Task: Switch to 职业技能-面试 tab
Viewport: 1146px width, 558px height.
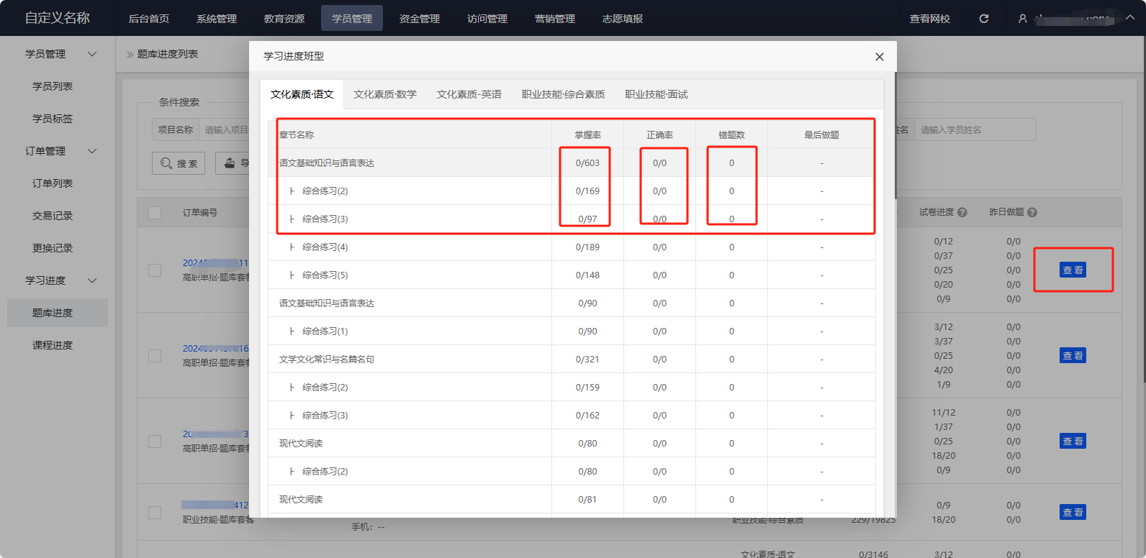Action: (x=657, y=94)
